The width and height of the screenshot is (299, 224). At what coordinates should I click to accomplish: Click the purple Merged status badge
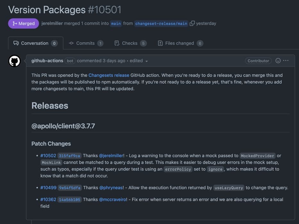point(23,23)
